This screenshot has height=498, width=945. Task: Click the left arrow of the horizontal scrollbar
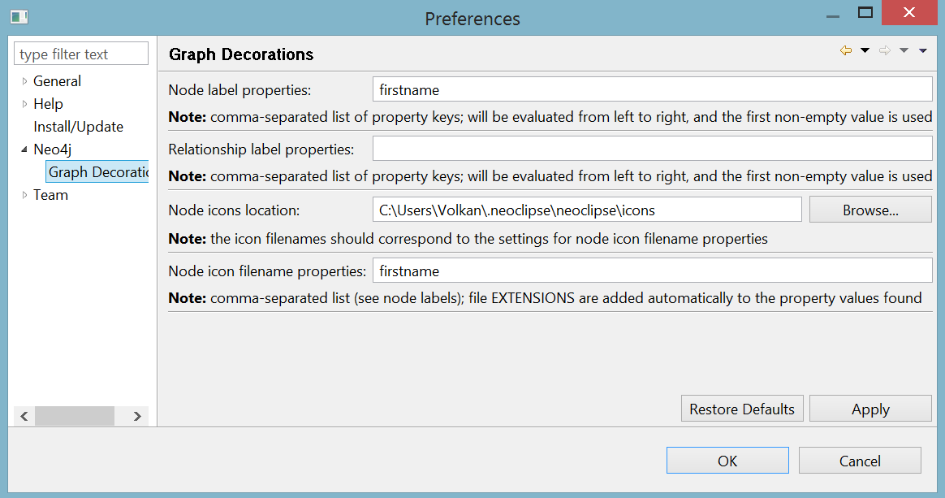tap(24, 416)
